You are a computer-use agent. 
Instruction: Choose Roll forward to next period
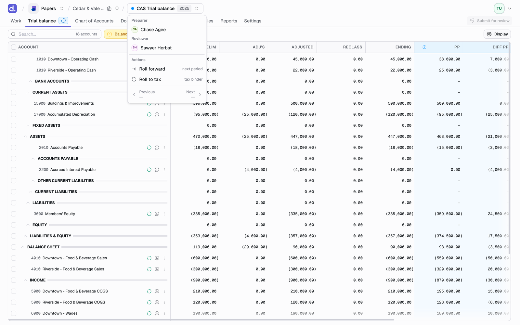point(167,69)
